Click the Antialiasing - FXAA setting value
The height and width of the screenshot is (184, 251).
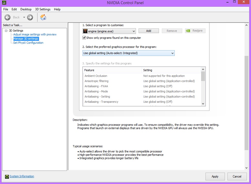158,86
